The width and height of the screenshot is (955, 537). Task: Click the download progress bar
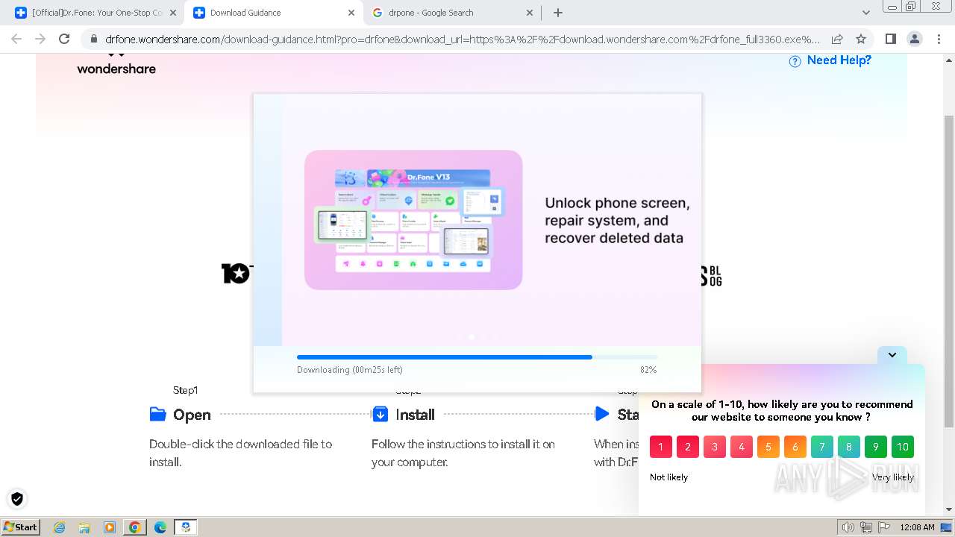coord(477,357)
